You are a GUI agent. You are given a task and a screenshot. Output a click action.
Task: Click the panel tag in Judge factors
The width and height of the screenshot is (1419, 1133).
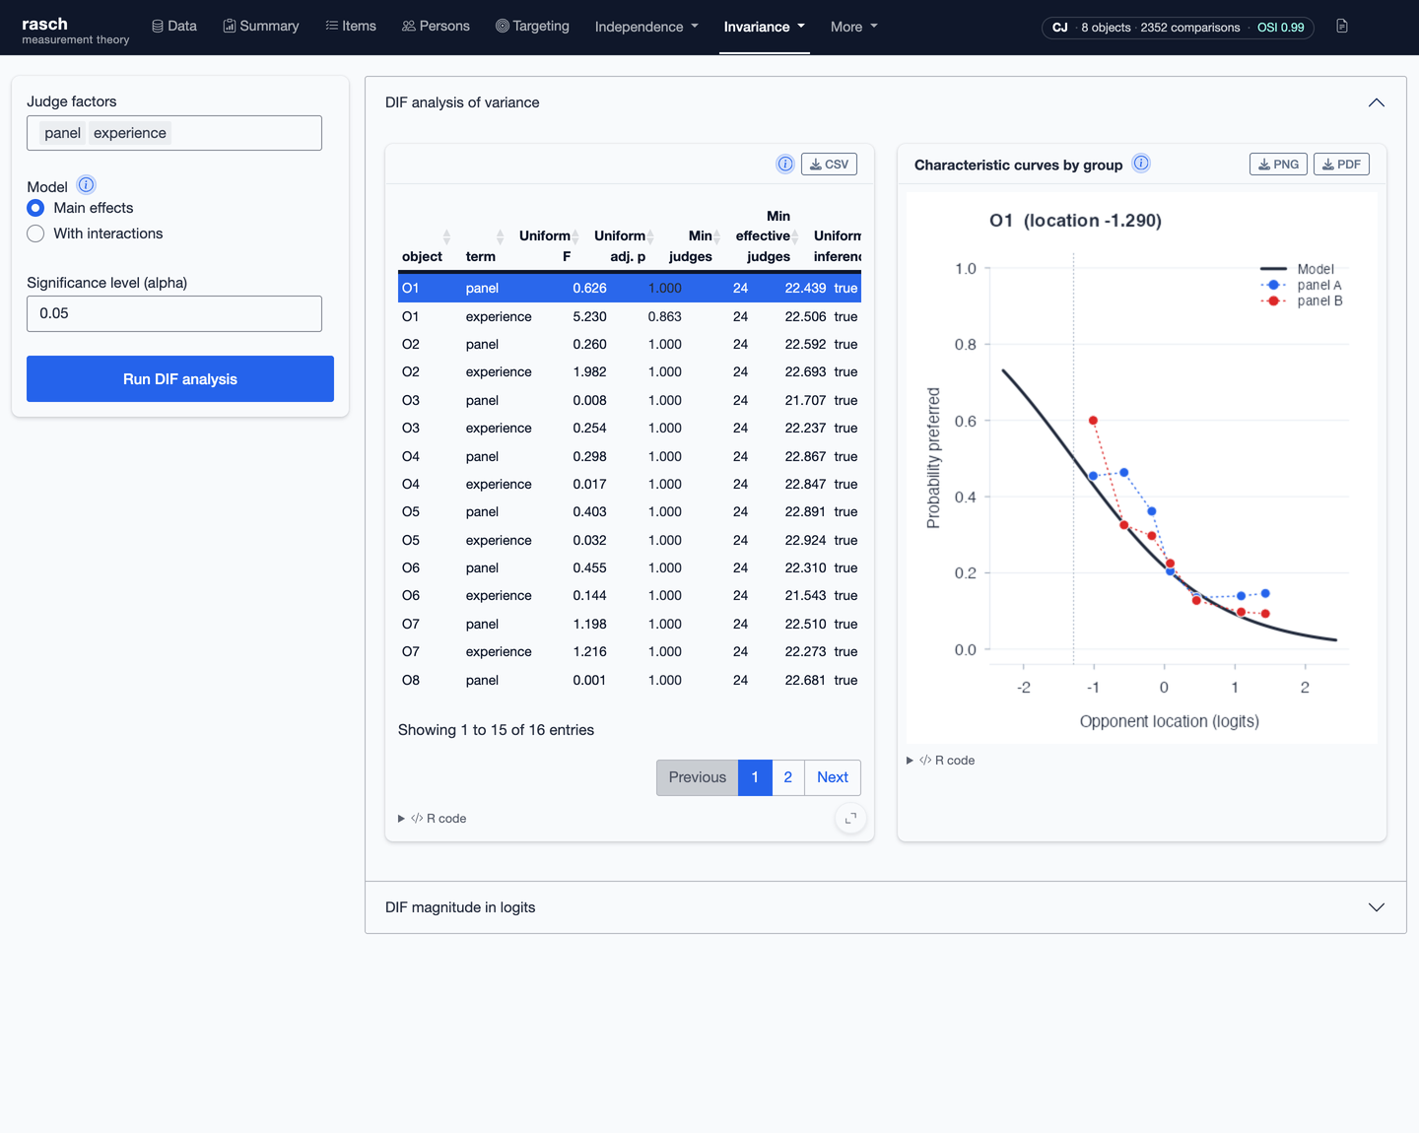62,133
